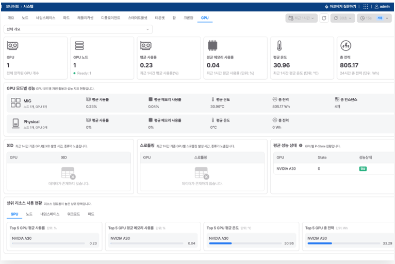395x264 pixels.
Task: Click the memory icon in the MIG row
Action: click(151, 99)
